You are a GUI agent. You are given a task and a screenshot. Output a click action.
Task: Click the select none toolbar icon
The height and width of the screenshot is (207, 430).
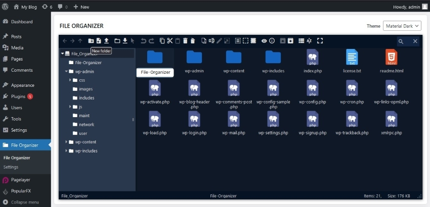(x=246, y=41)
